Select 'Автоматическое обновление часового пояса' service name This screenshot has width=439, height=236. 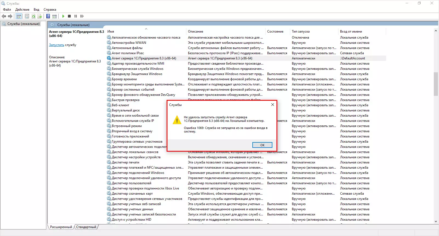146,38
